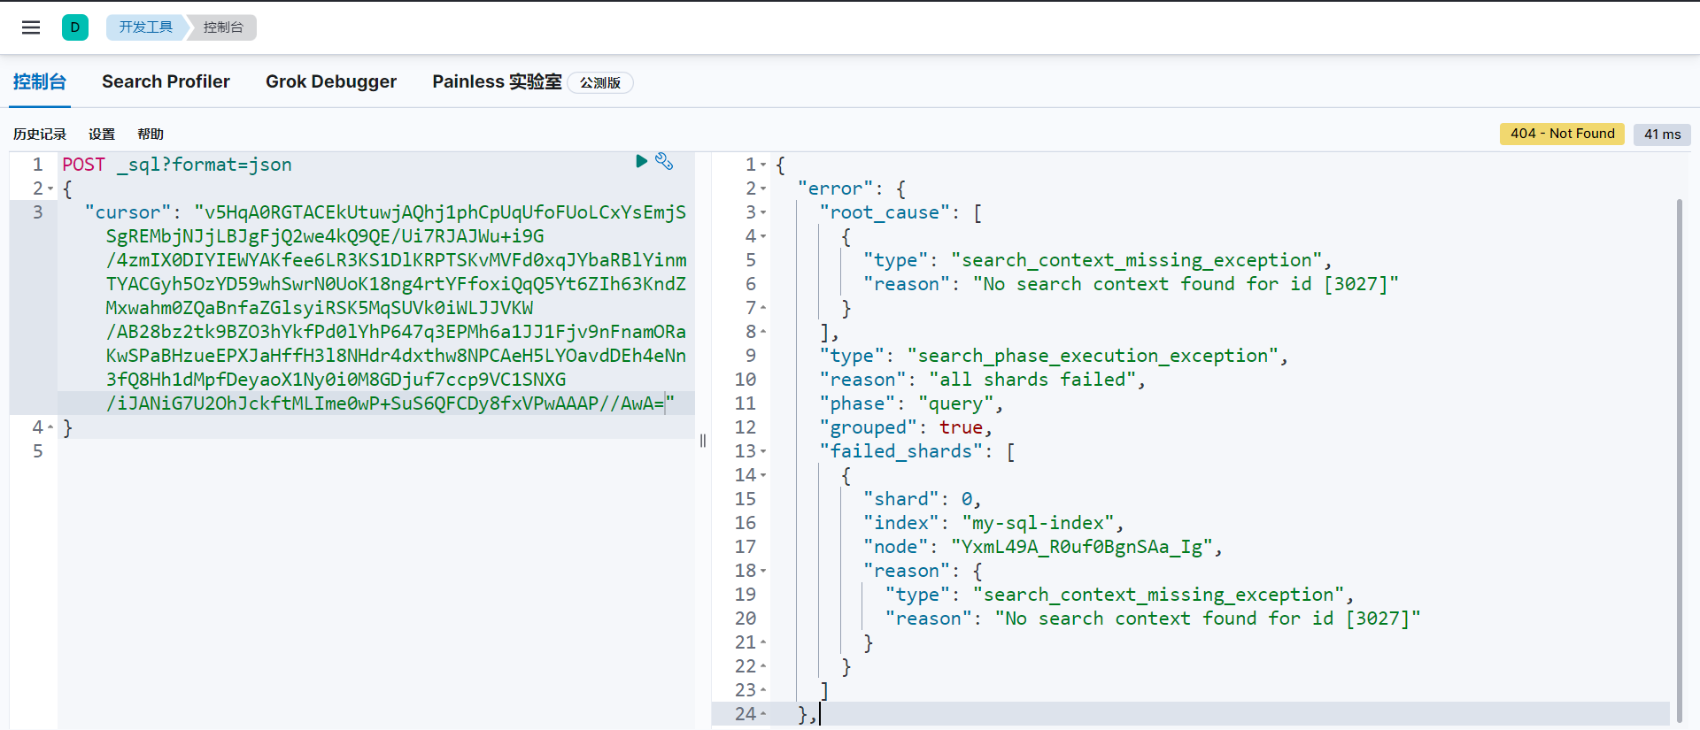1700x730 pixels.
Task: Fold the "failed_shards" array at line 13
Action: 763,452
